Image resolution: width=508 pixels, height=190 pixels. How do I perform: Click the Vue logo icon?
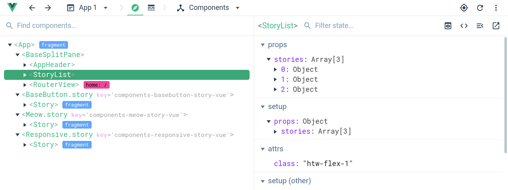pos(12,8)
